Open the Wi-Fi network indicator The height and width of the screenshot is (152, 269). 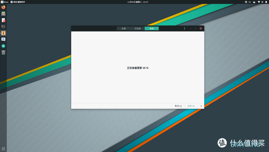pos(259,2)
